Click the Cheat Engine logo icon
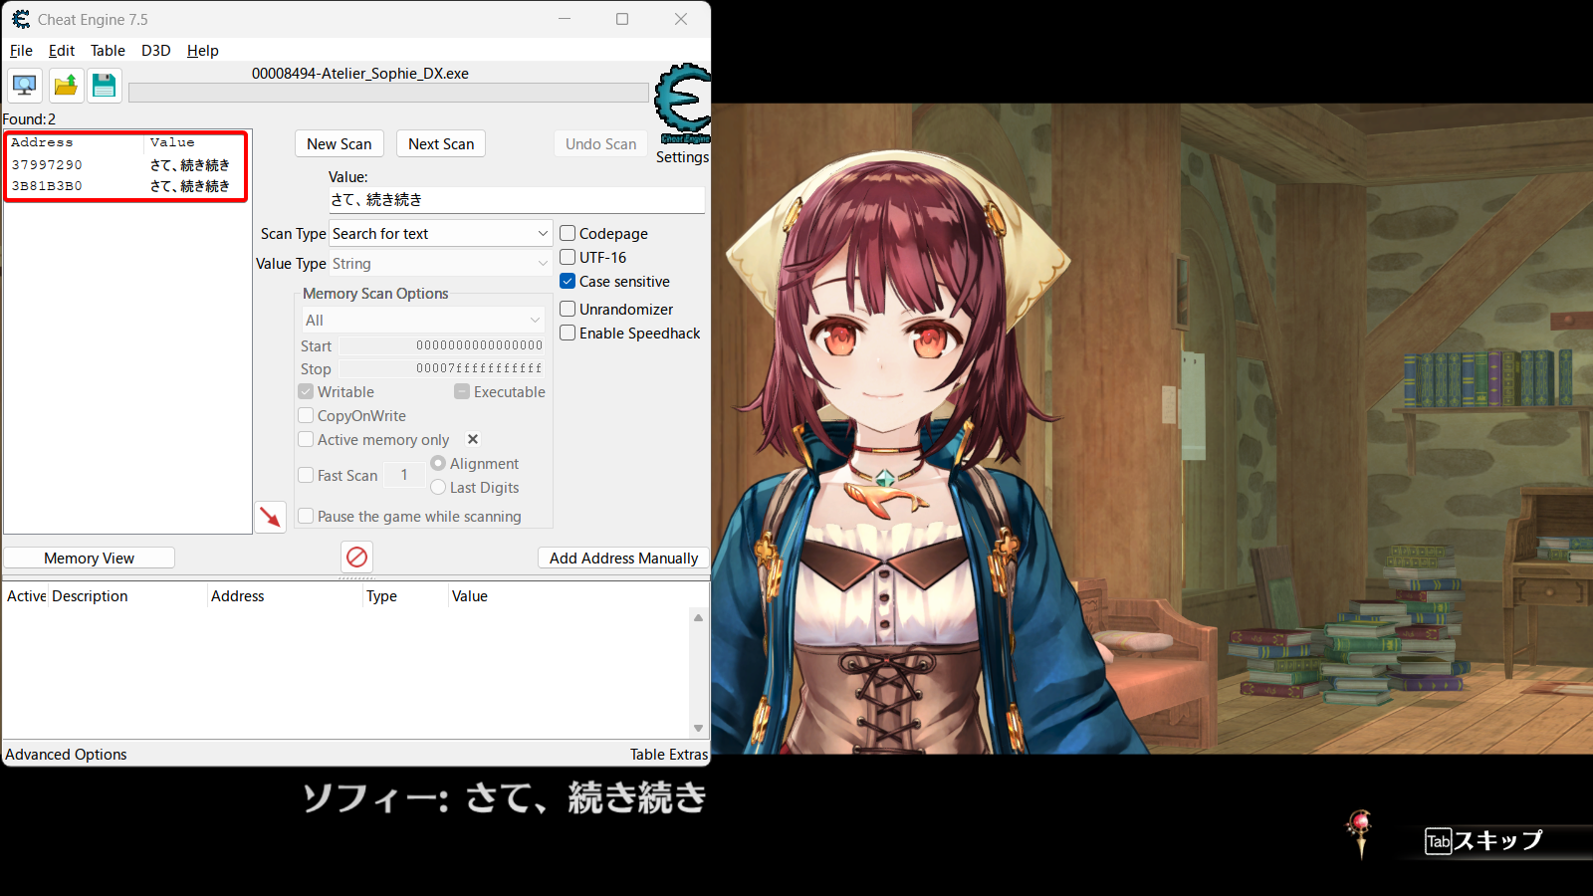Screen dimensions: 1593x896 tap(683, 102)
